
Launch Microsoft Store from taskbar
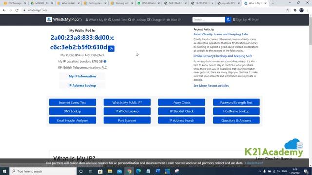click(x=100, y=171)
